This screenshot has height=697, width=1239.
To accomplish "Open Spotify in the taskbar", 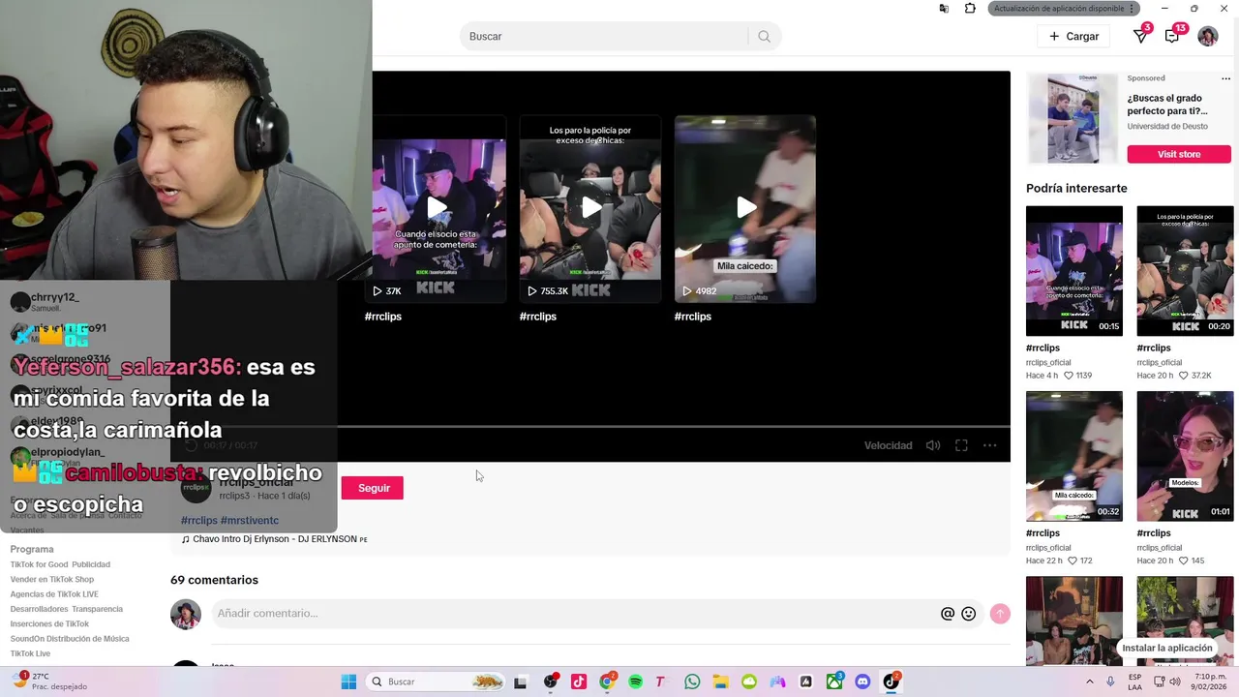I will [x=635, y=682].
